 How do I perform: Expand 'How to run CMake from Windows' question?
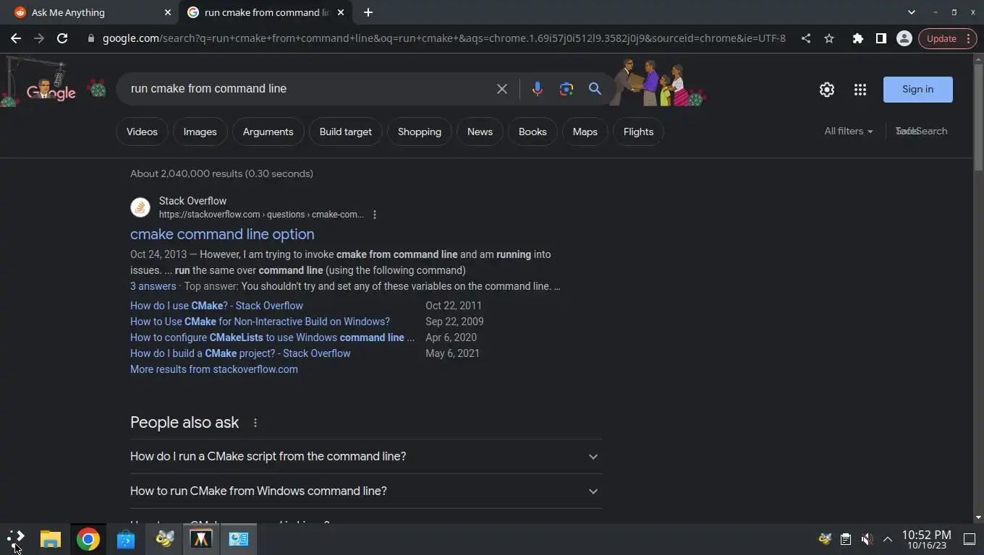tap(365, 491)
